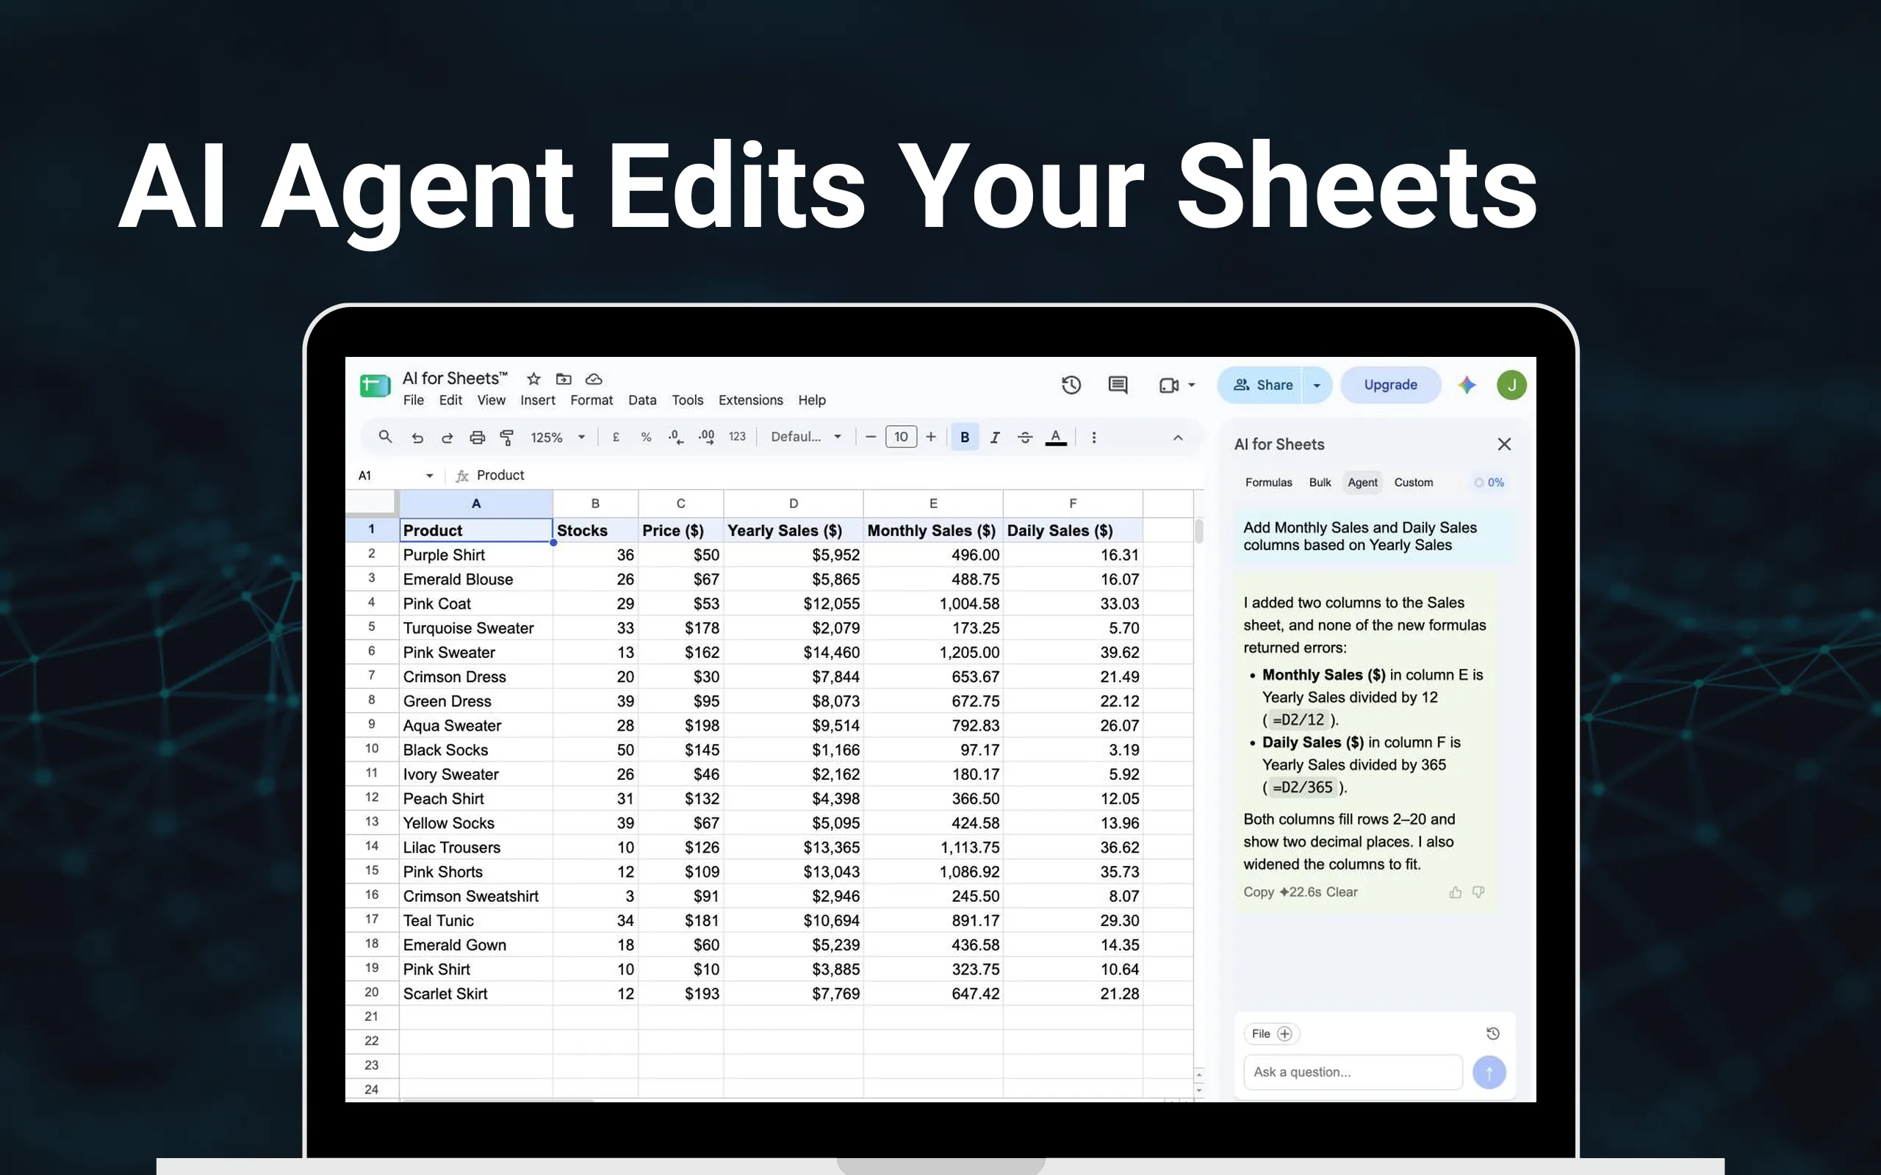The width and height of the screenshot is (1881, 1175).
Task: Open version history clock icon
Action: [1071, 385]
